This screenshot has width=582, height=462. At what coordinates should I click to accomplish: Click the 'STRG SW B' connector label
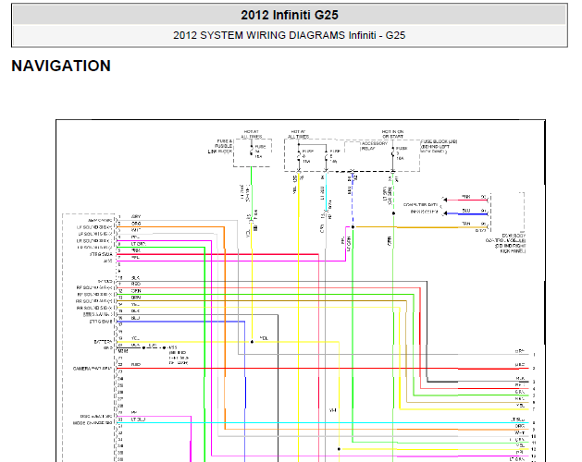pyautogui.click(x=101, y=322)
